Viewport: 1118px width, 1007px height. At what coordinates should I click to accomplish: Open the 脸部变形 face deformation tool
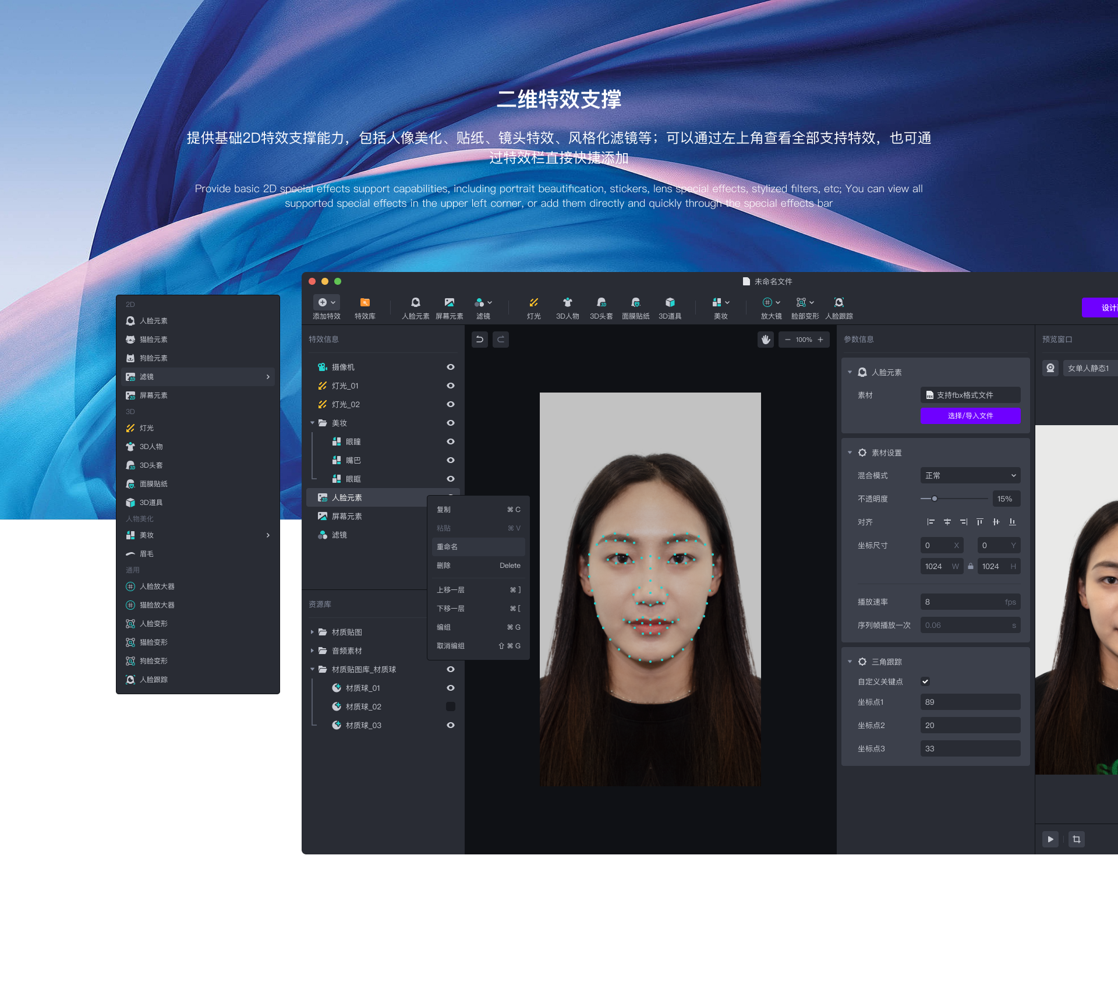click(x=805, y=308)
